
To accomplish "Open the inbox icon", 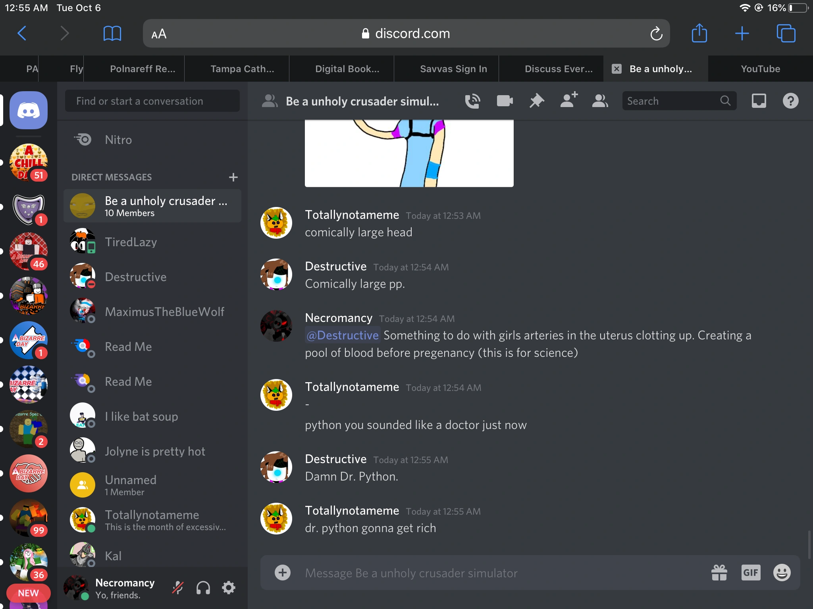I will pos(759,101).
